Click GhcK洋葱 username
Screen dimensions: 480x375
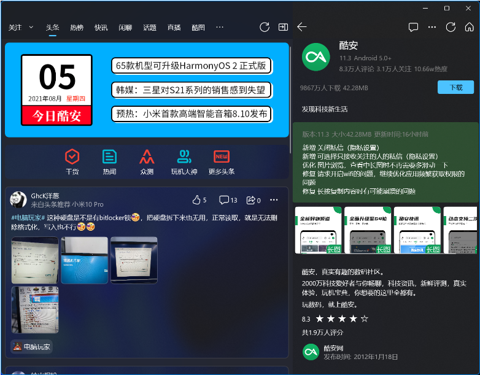click(x=45, y=196)
